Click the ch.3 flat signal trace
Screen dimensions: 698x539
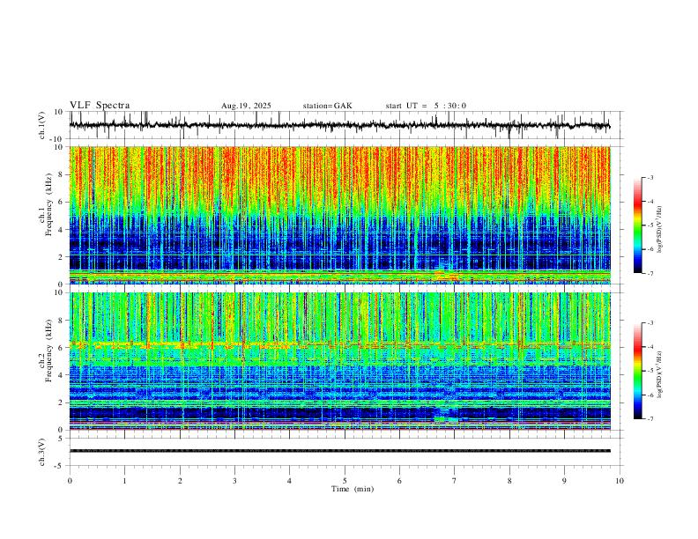pos(340,451)
